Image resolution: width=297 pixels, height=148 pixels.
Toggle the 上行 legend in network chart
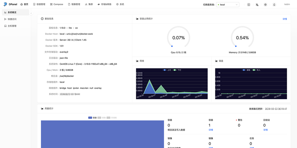coord(167,70)
